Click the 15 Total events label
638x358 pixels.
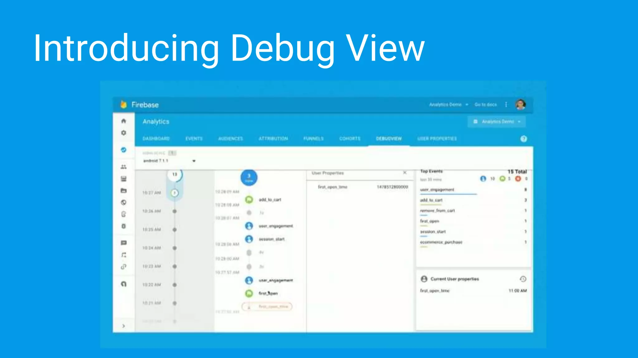click(x=517, y=172)
